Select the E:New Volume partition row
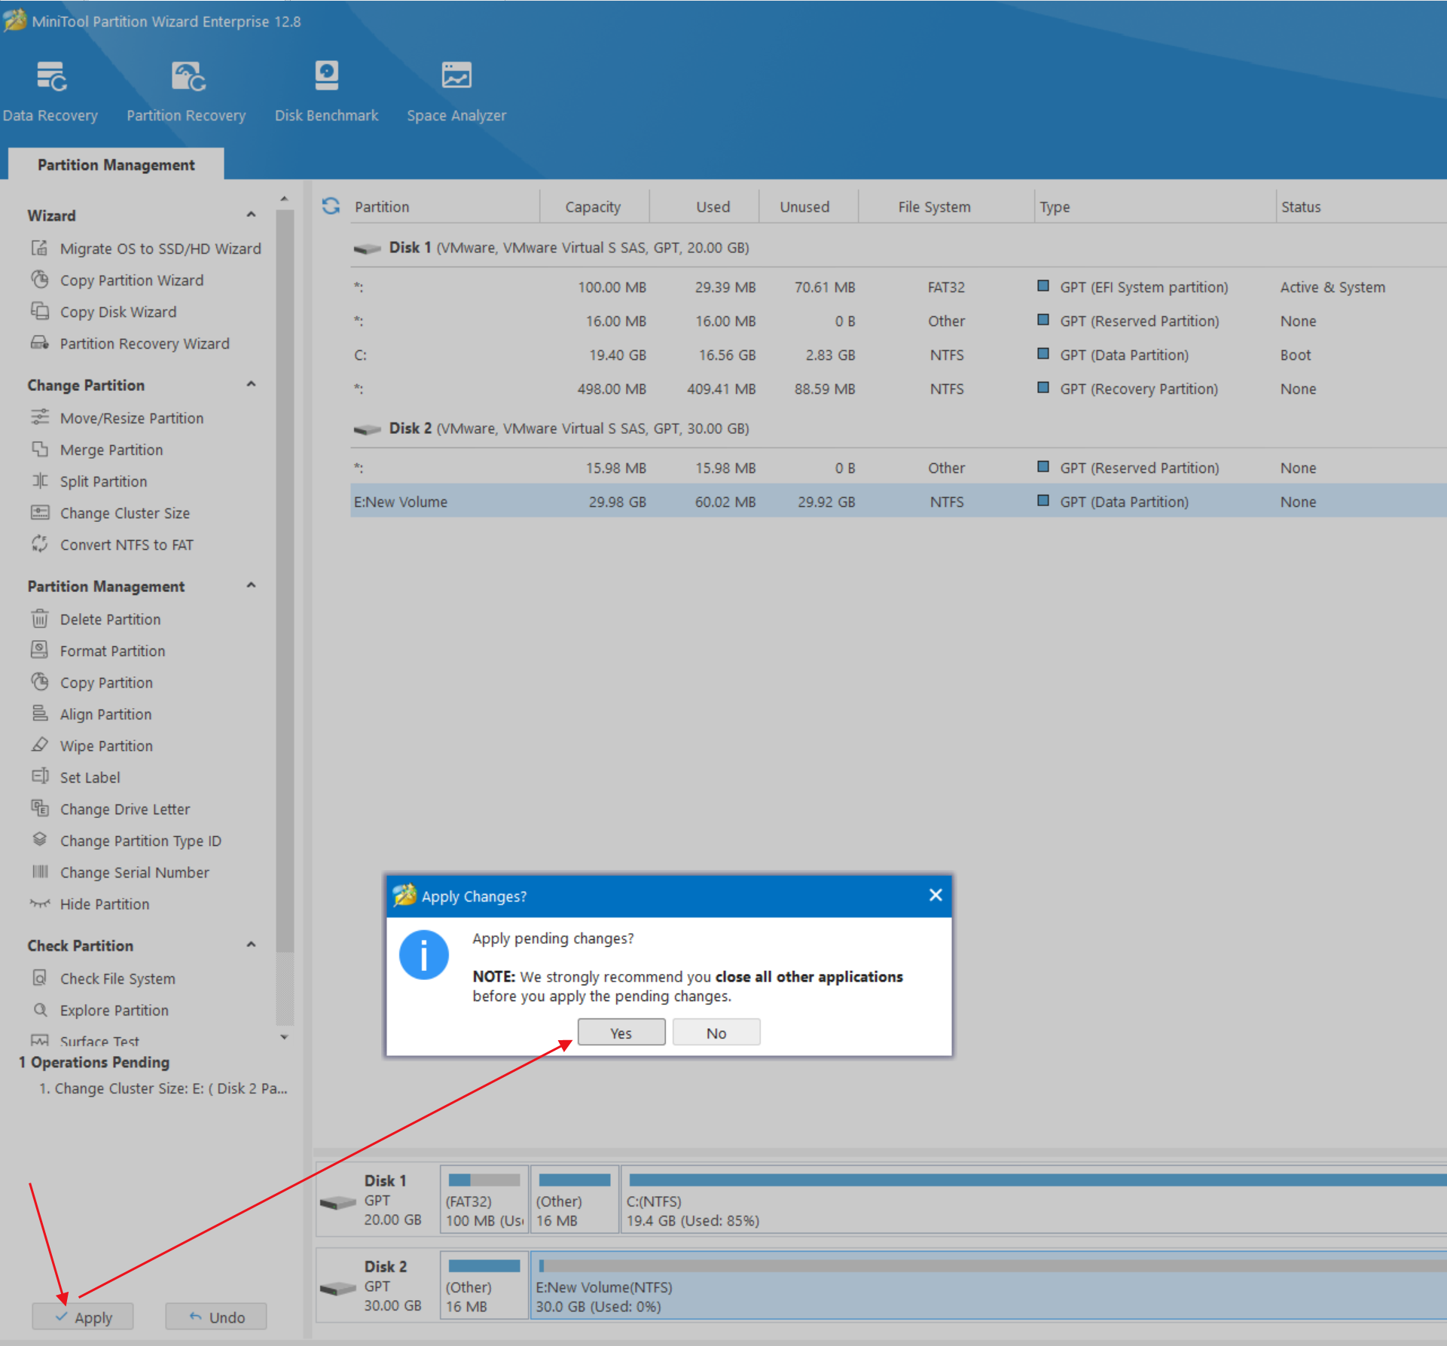The width and height of the screenshot is (1447, 1346). (x=898, y=502)
